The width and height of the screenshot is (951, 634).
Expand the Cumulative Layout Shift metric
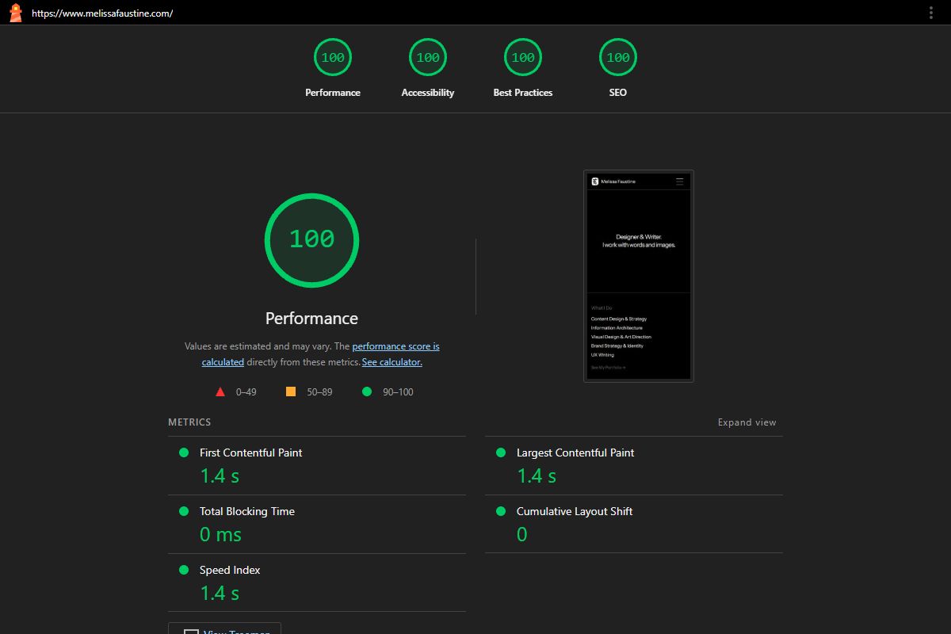pyautogui.click(x=574, y=511)
